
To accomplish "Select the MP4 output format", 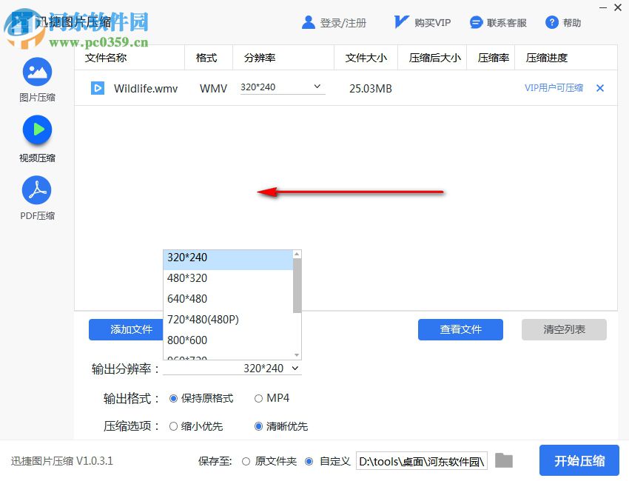I will coord(260,398).
